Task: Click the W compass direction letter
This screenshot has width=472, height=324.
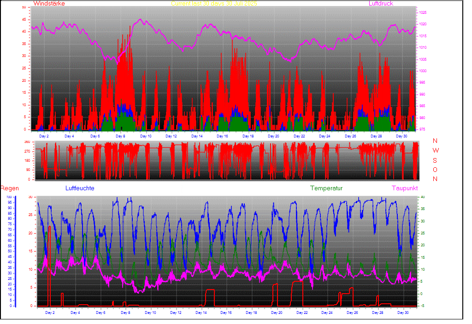Action: tap(435, 151)
